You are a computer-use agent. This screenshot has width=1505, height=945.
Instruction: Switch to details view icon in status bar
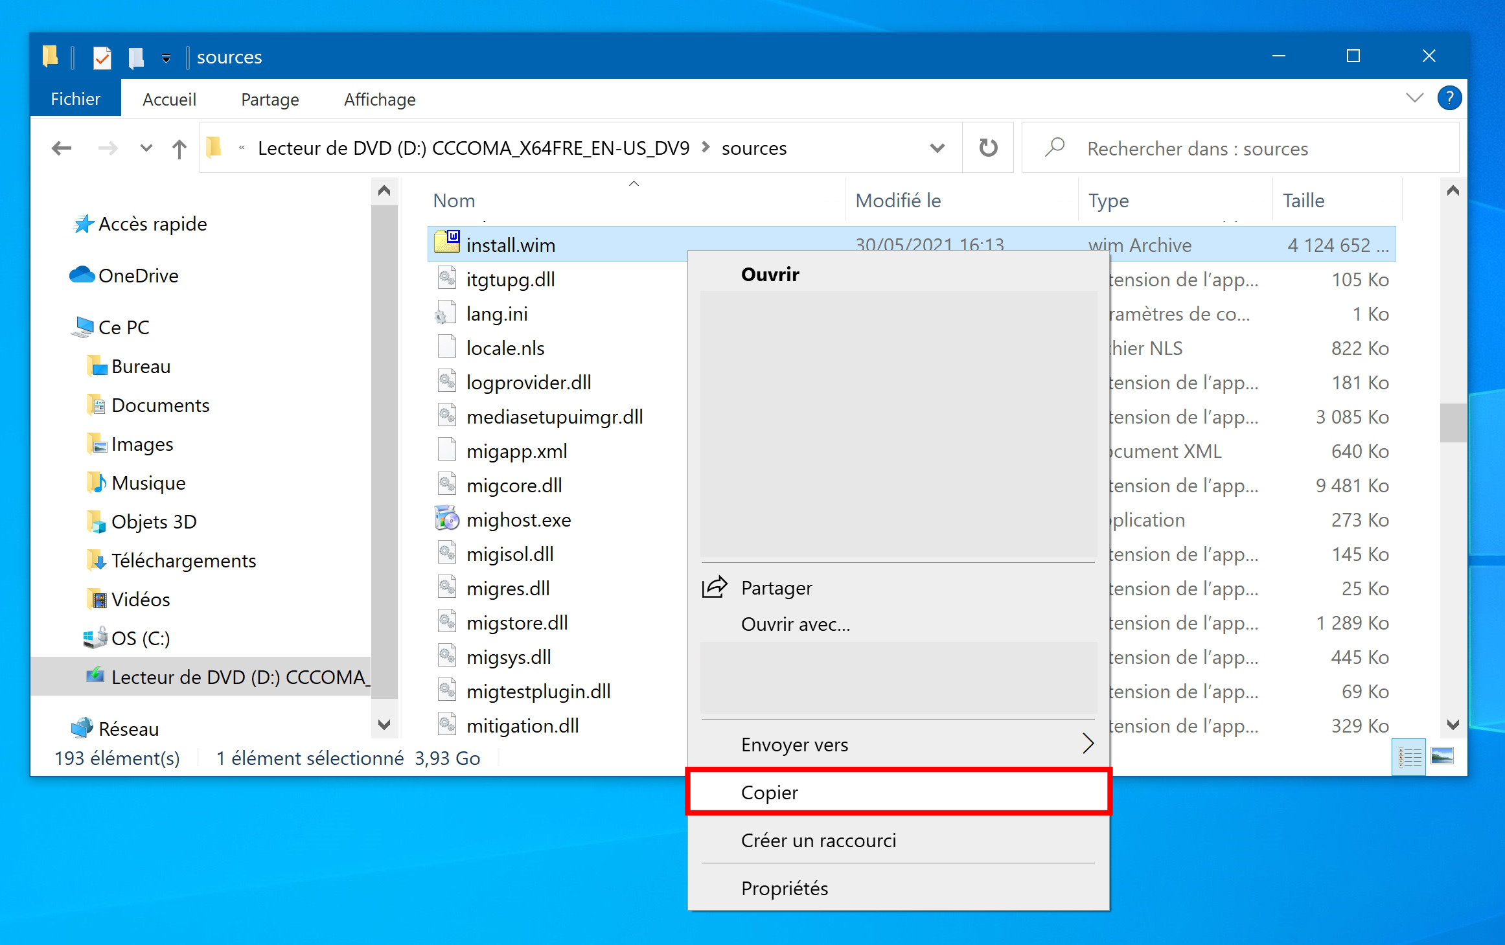pyautogui.click(x=1409, y=756)
